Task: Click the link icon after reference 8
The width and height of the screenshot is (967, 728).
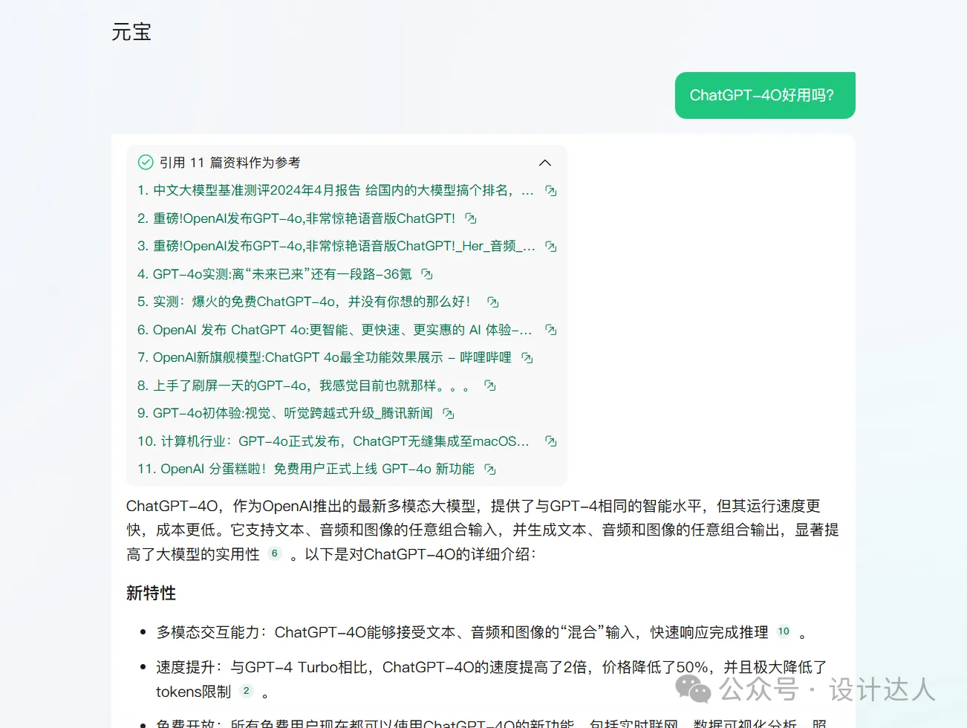Action: 489,385
